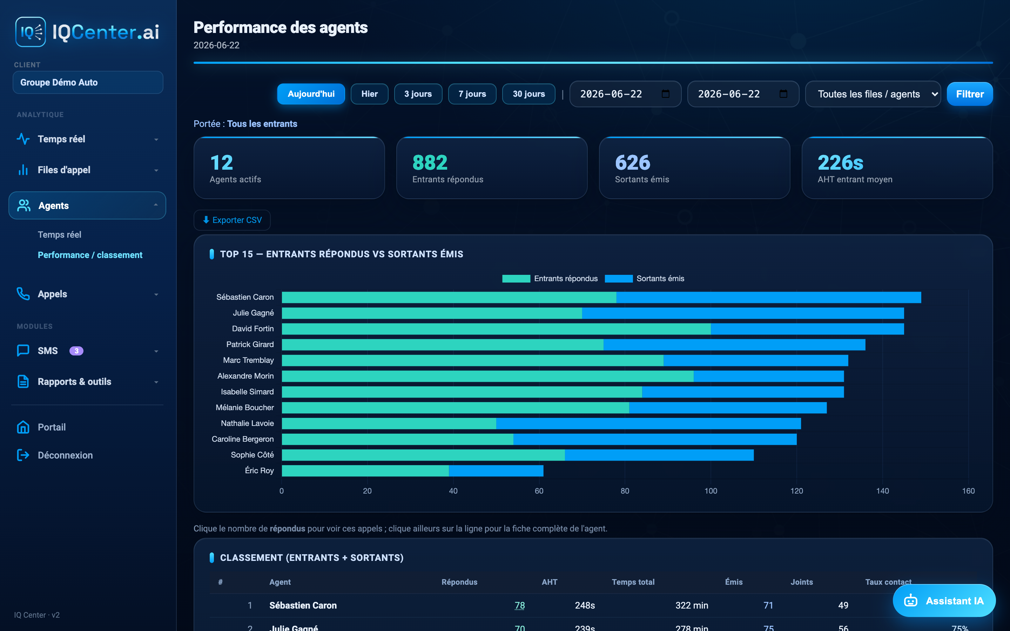Open answered calls link 78 for Sébastien Caron
Image resolution: width=1010 pixels, height=631 pixels.
click(520, 605)
